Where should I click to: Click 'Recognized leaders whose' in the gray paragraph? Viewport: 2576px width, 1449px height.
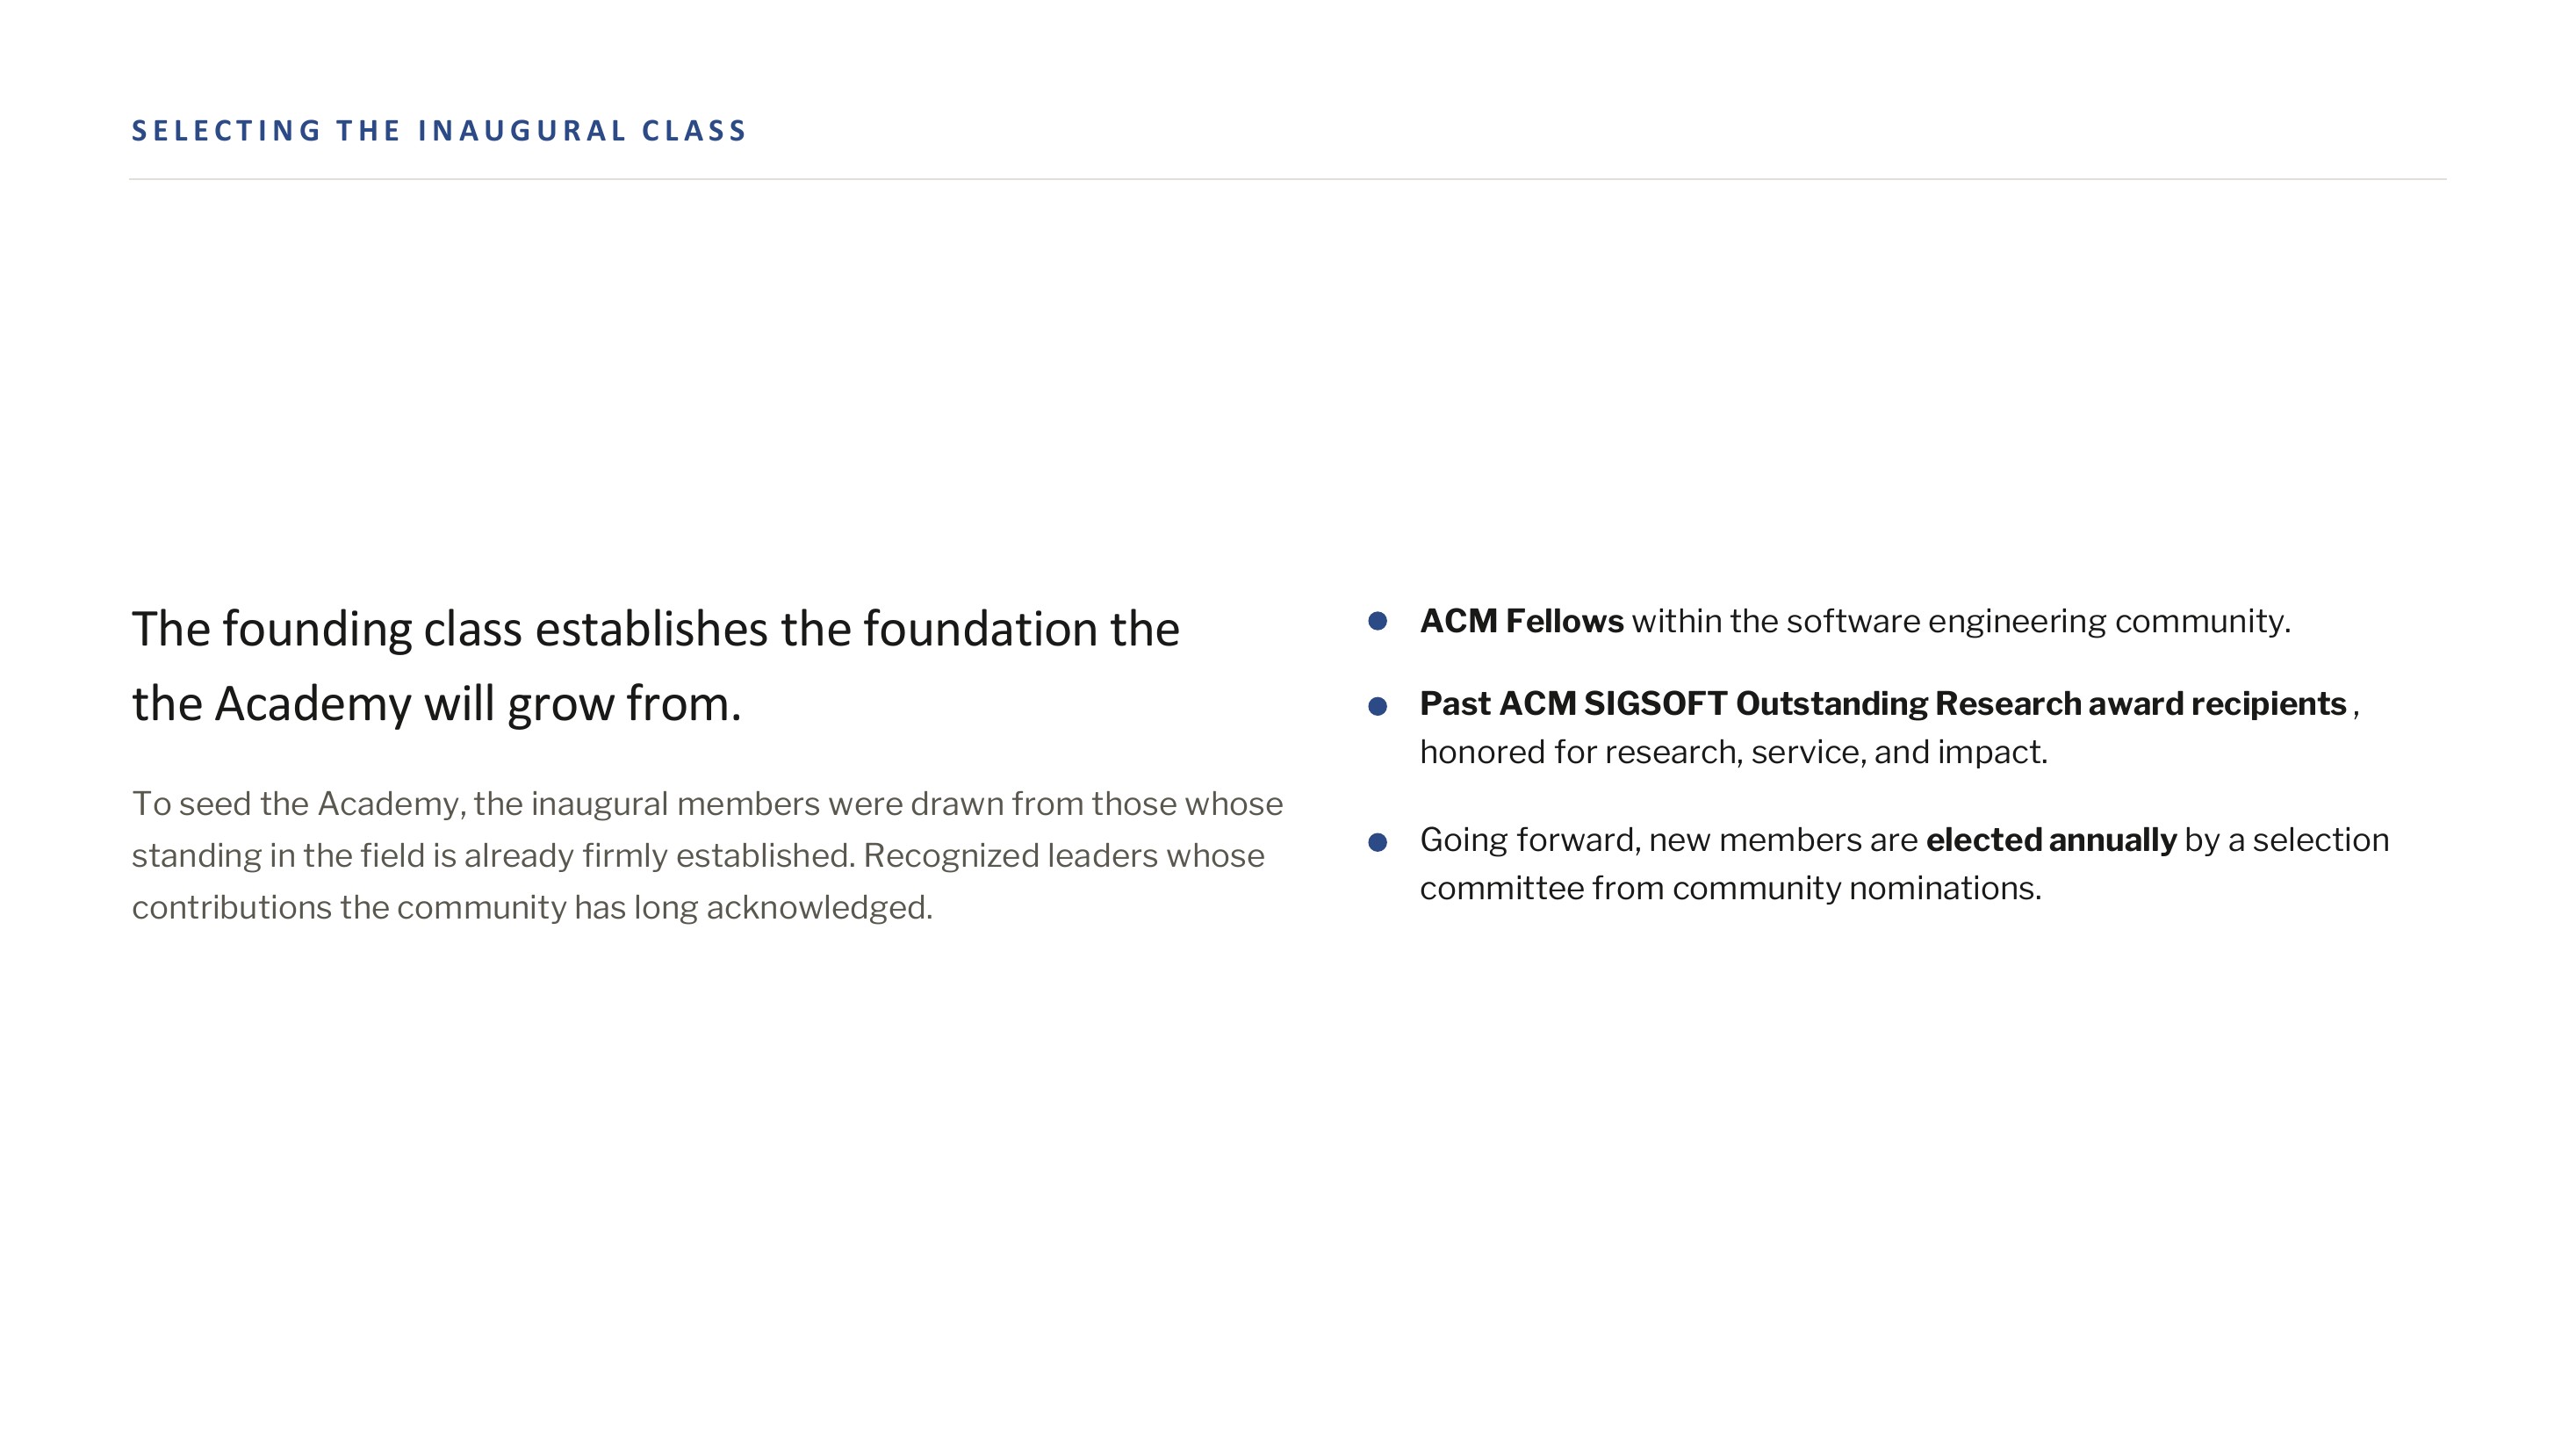pyautogui.click(x=1064, y=855)
